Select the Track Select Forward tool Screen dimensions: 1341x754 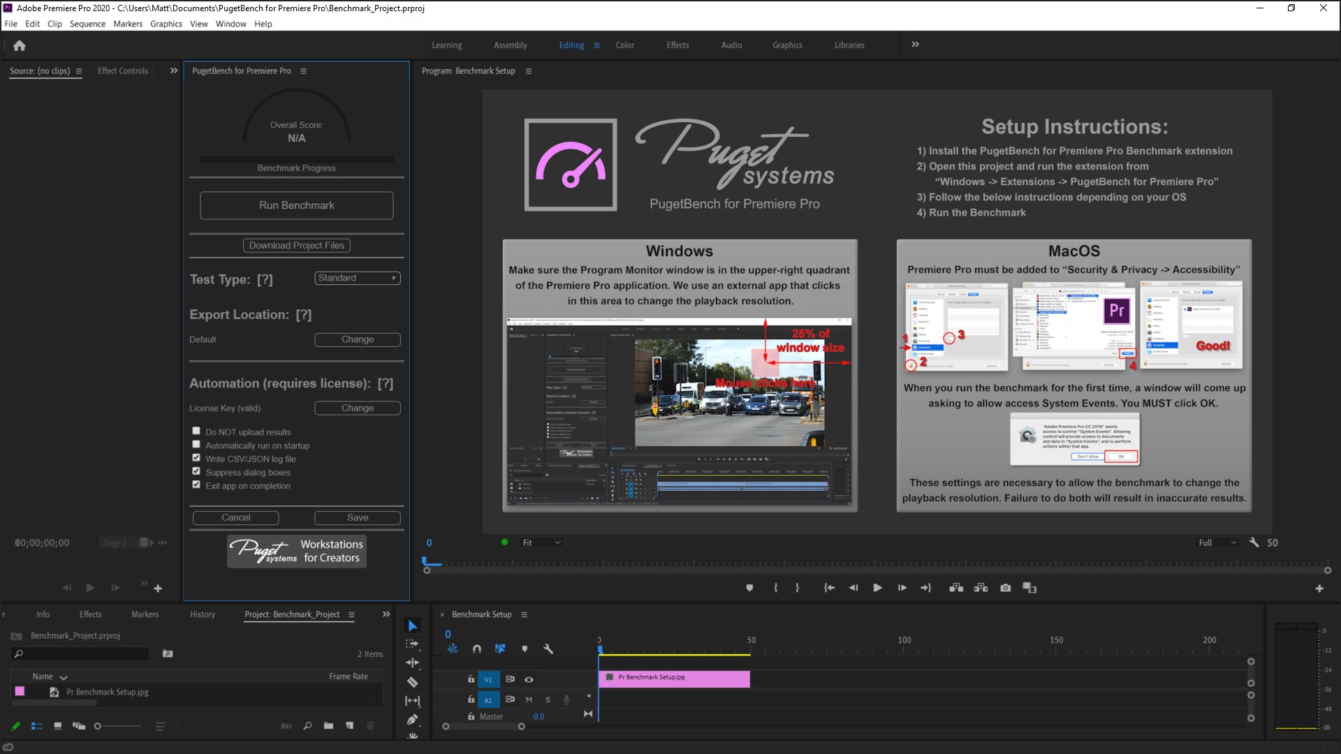click(x=412, y=644)
